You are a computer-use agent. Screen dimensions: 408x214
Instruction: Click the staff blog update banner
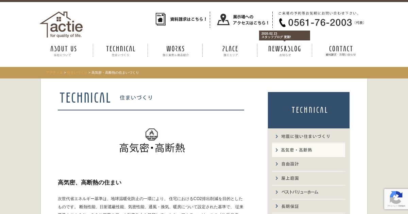[x=285, y=35]
